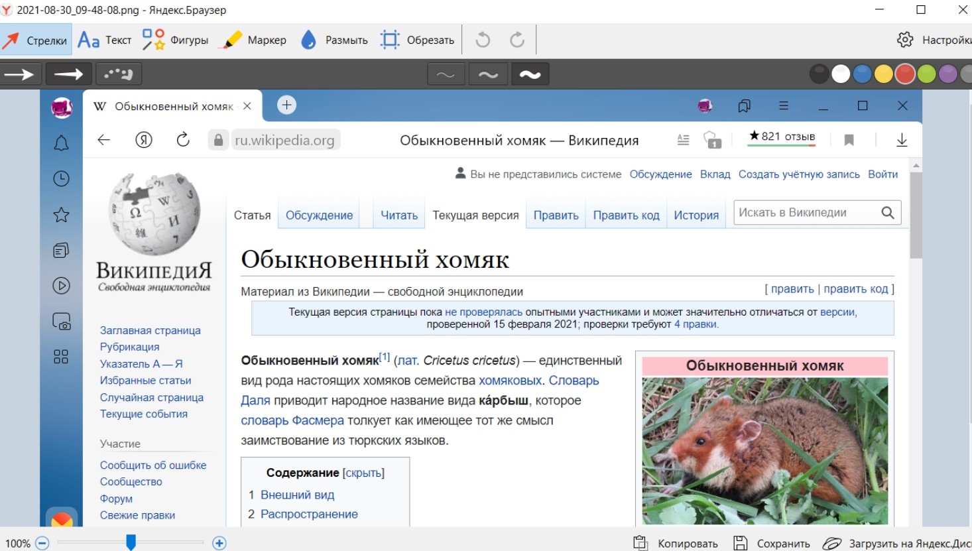Select the bold straight arrow style

click(69, 74)
